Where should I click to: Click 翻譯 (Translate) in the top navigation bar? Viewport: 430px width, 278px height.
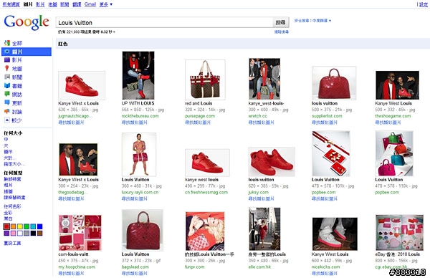point(77,4)
